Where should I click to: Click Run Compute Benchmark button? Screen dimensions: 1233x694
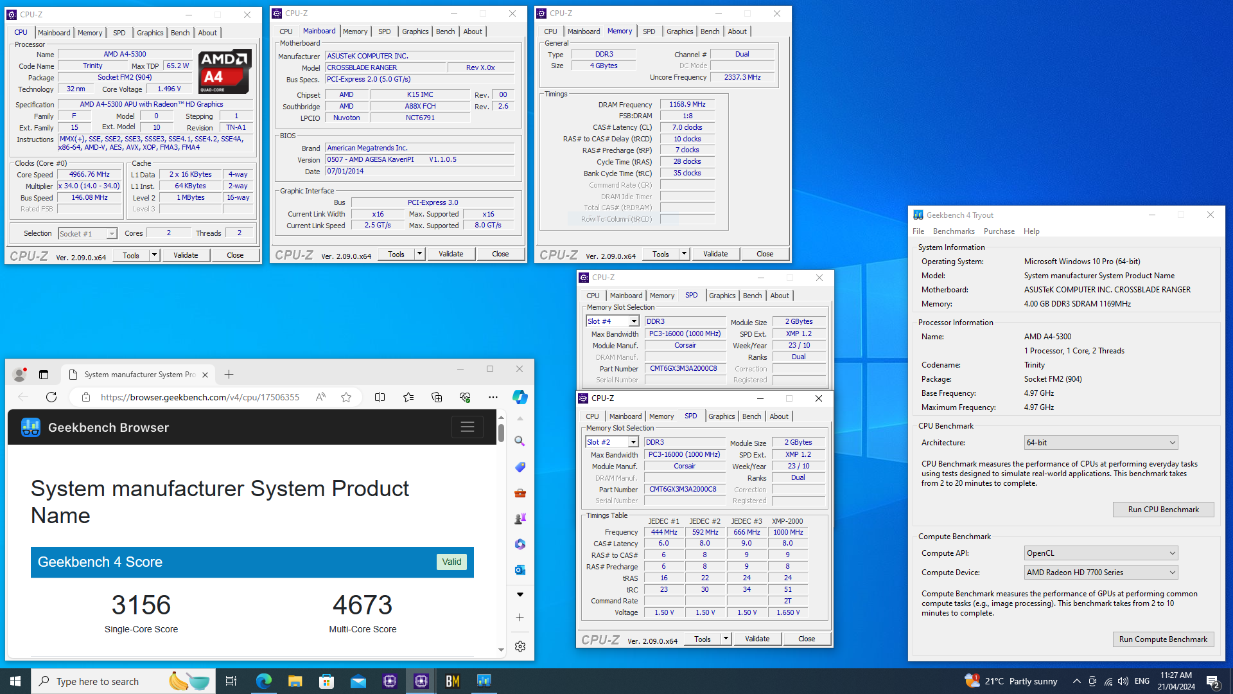click(1163, 639)
